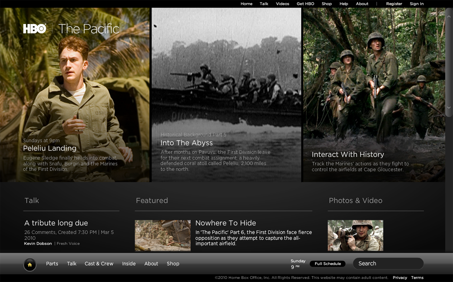This screenshot has height=282, width=453.
Task: Click the HBO logo
Action: click(x=34, y=28)
